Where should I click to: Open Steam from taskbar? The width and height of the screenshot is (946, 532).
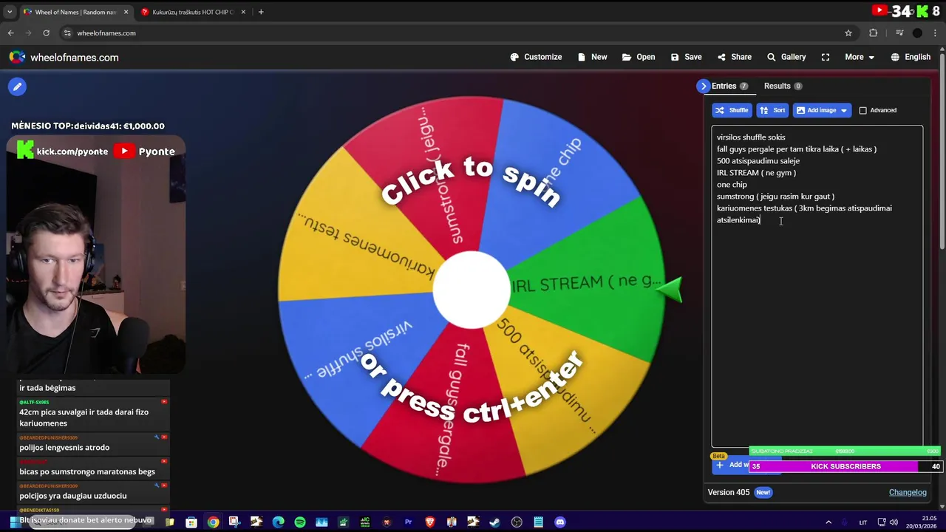(x=495, y=522)
